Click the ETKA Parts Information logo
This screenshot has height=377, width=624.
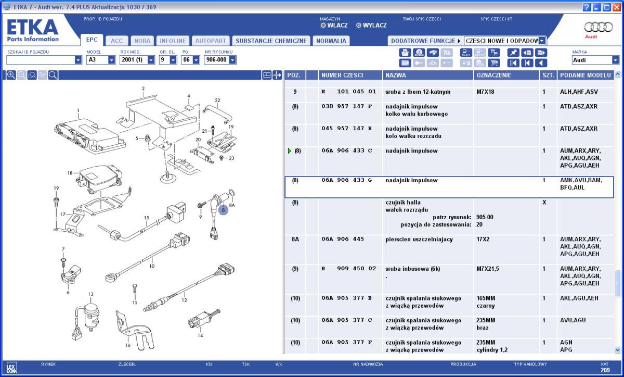[32, 30]
